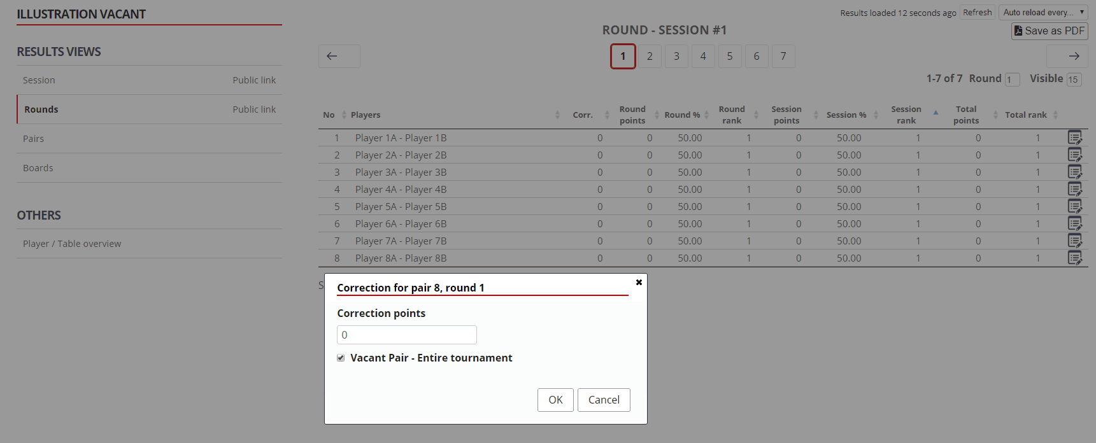Image resolution: width=1096 pixels, height=443 pixels.
Task: Click the previous round left arrow
Action: [339, 56]
